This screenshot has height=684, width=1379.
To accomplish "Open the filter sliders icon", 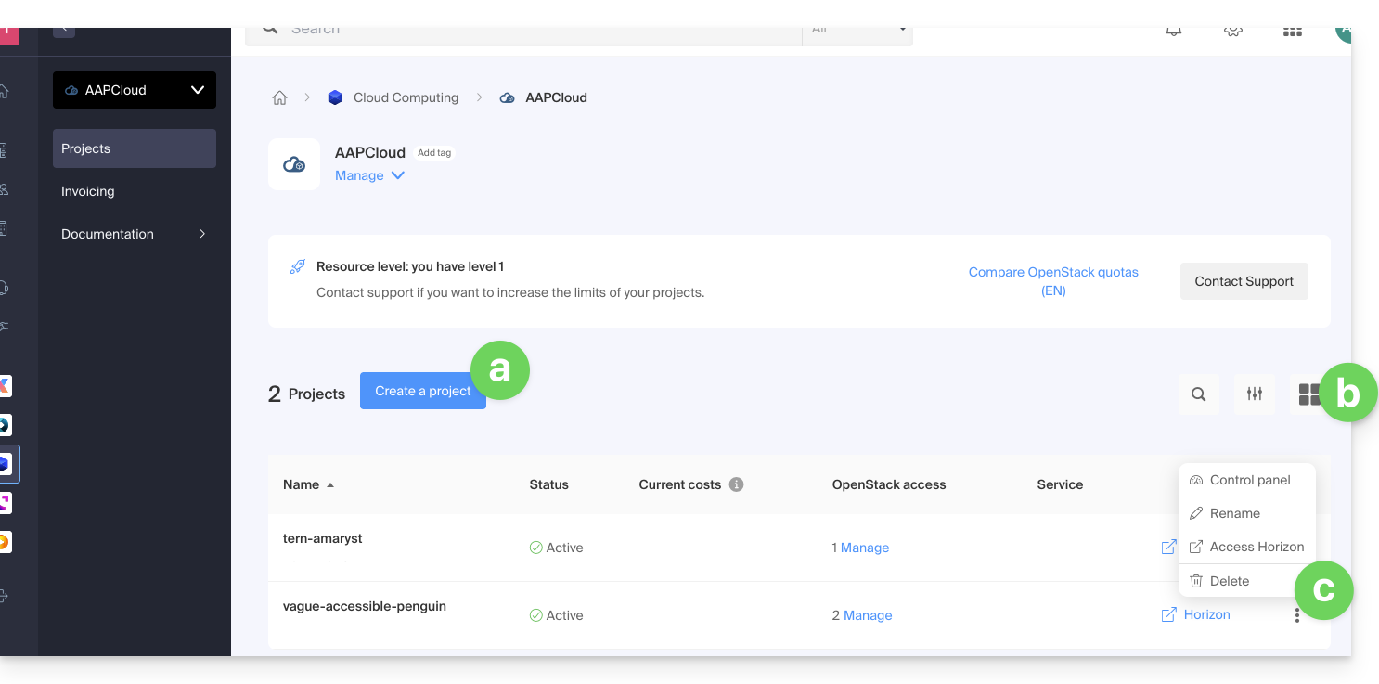I will click(1255, 394).
